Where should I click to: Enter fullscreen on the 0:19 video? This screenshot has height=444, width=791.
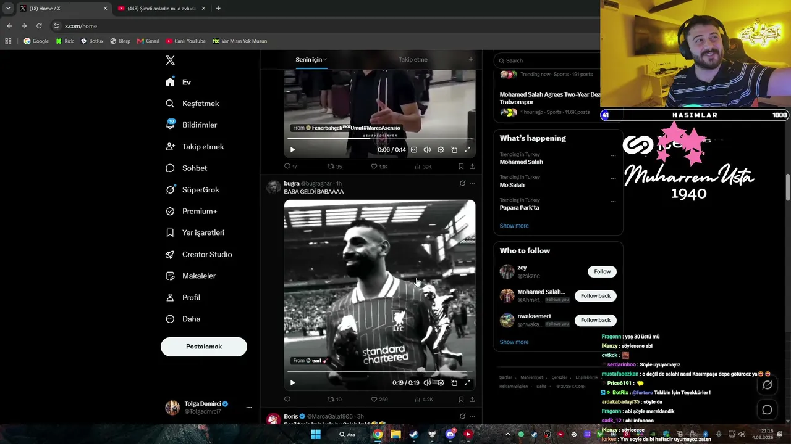[467, 383]
